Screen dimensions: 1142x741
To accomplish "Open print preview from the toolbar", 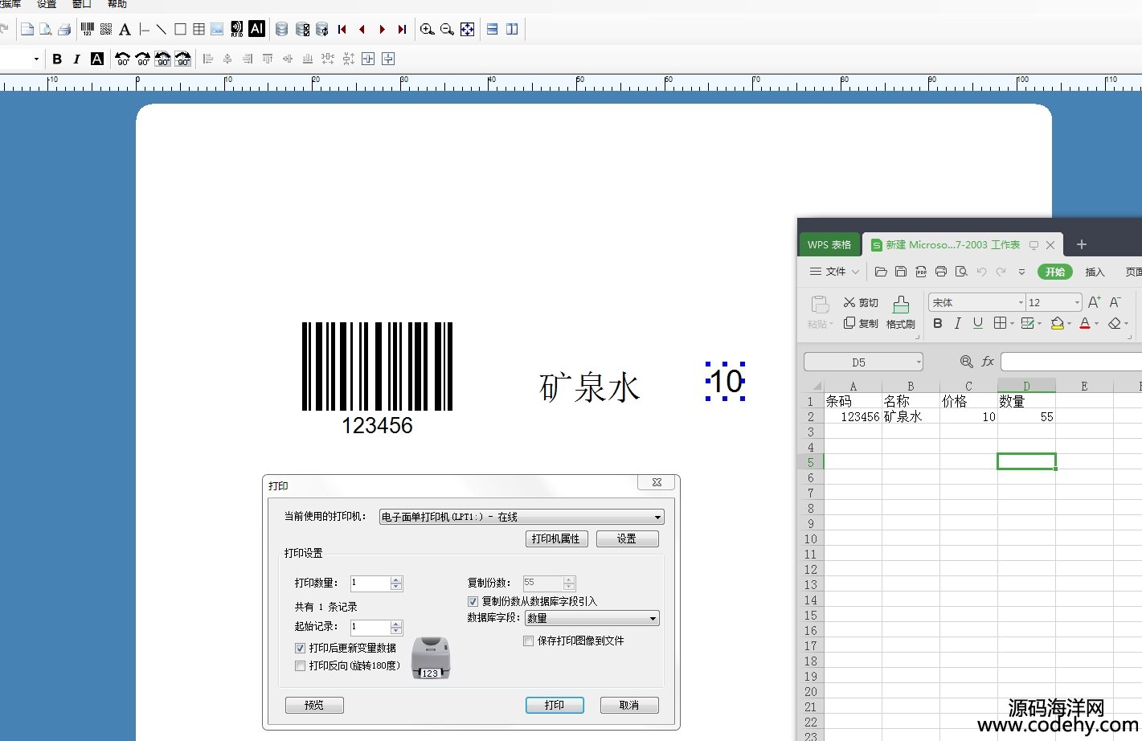I will pyautogui.click(x=46, y=29).
